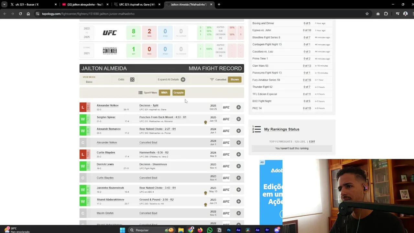Click UFC logo in Derrick Lewis row
This screenshot has height=233, width=414.
[226, 166]
